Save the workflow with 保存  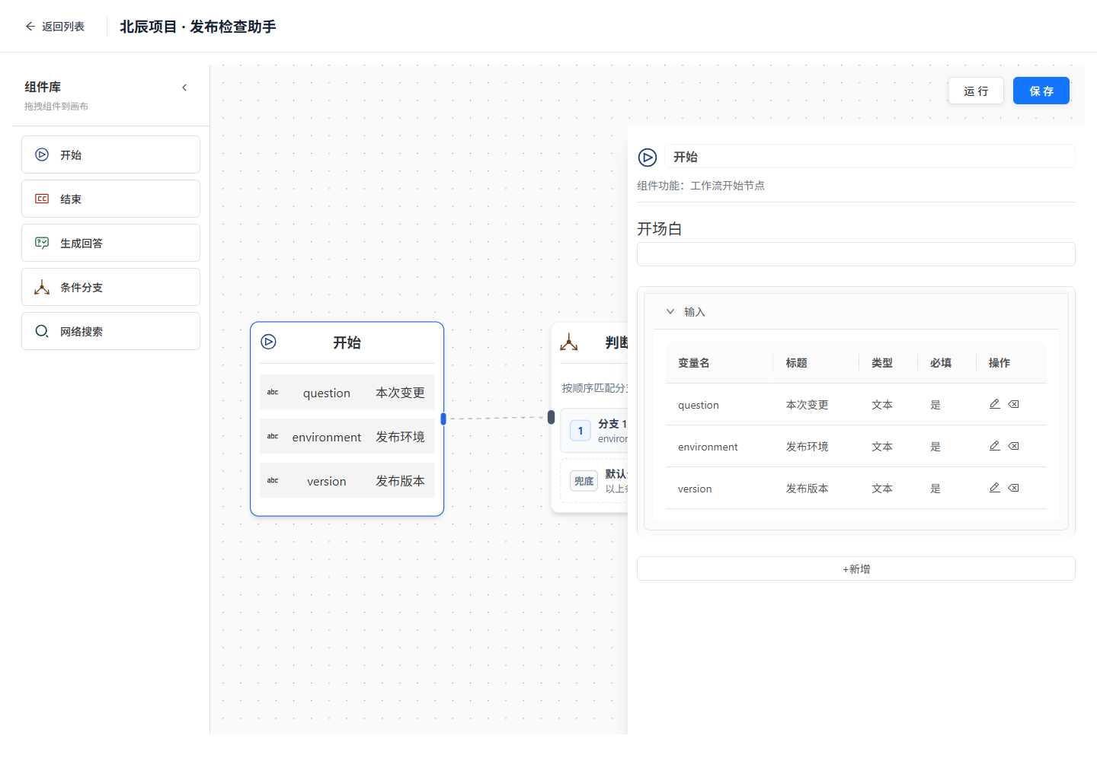point(1041,91)
